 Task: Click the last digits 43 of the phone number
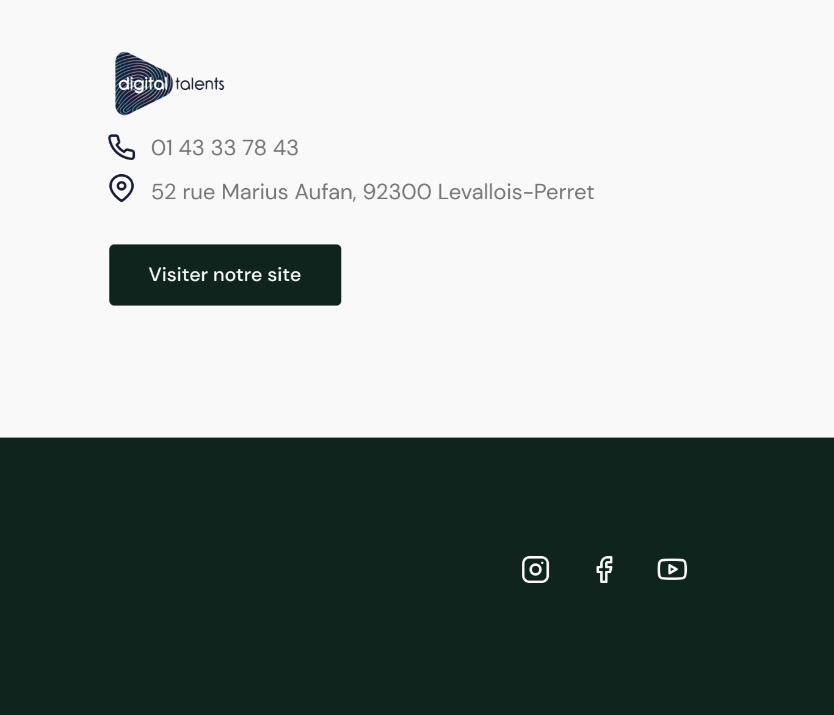pyautogui.click(x=286, y=148)
